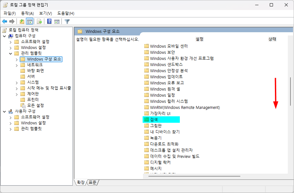Toggle the show/hide console tree icon
Viewport: 294px width, 193px height.
click(x=30, y=22)
